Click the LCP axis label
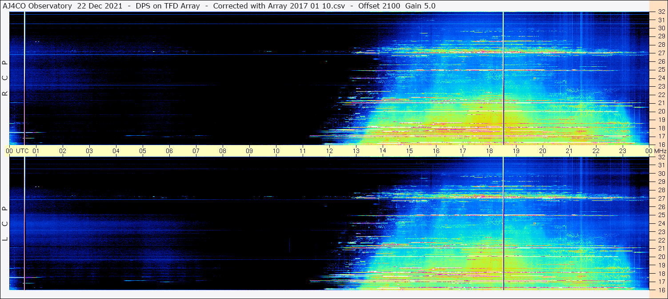This screenshot has height=299, width=668. click(5, 223)
